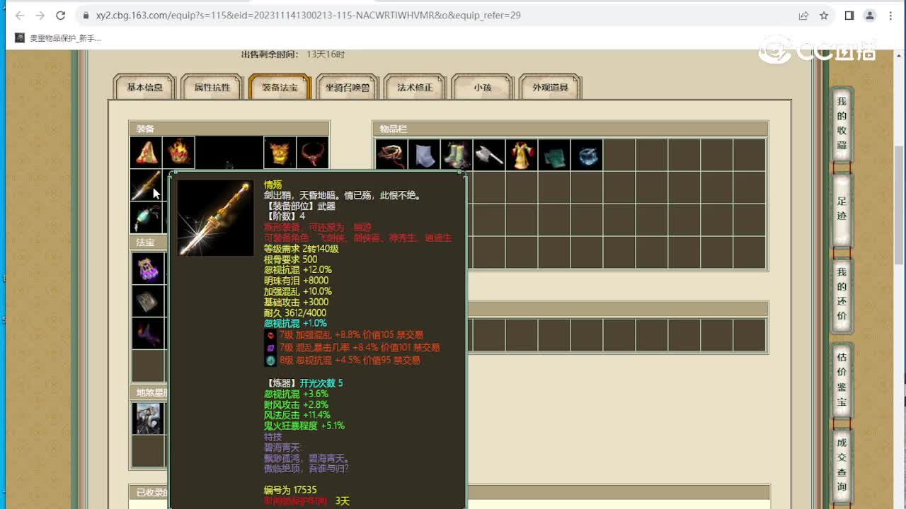The image size is (906, 509).
Task: Open the Chrome three-dot menu
Action: pos(890,15)
